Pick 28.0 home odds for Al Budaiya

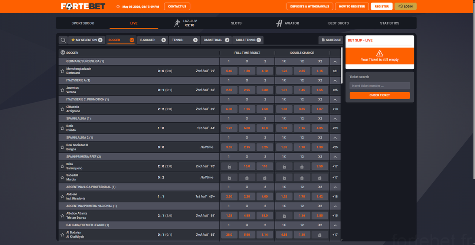(229, 235)
